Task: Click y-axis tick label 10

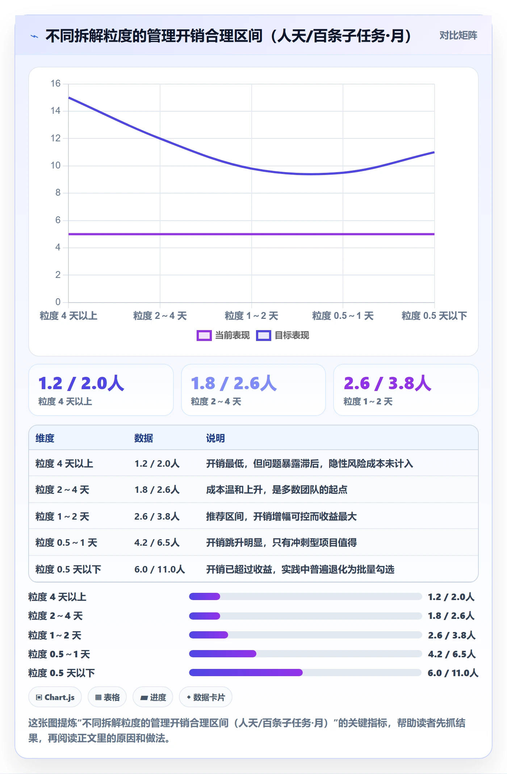Action: click(55, 166)
